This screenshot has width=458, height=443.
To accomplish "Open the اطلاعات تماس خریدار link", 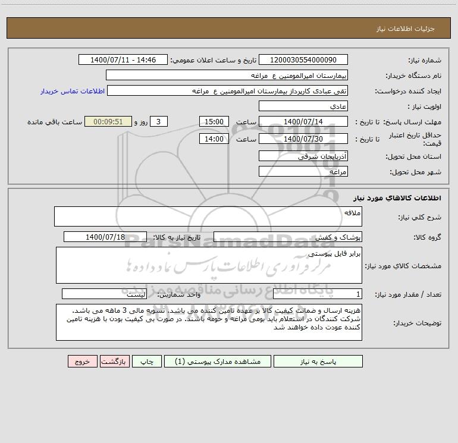I will [x=73, y=91].
